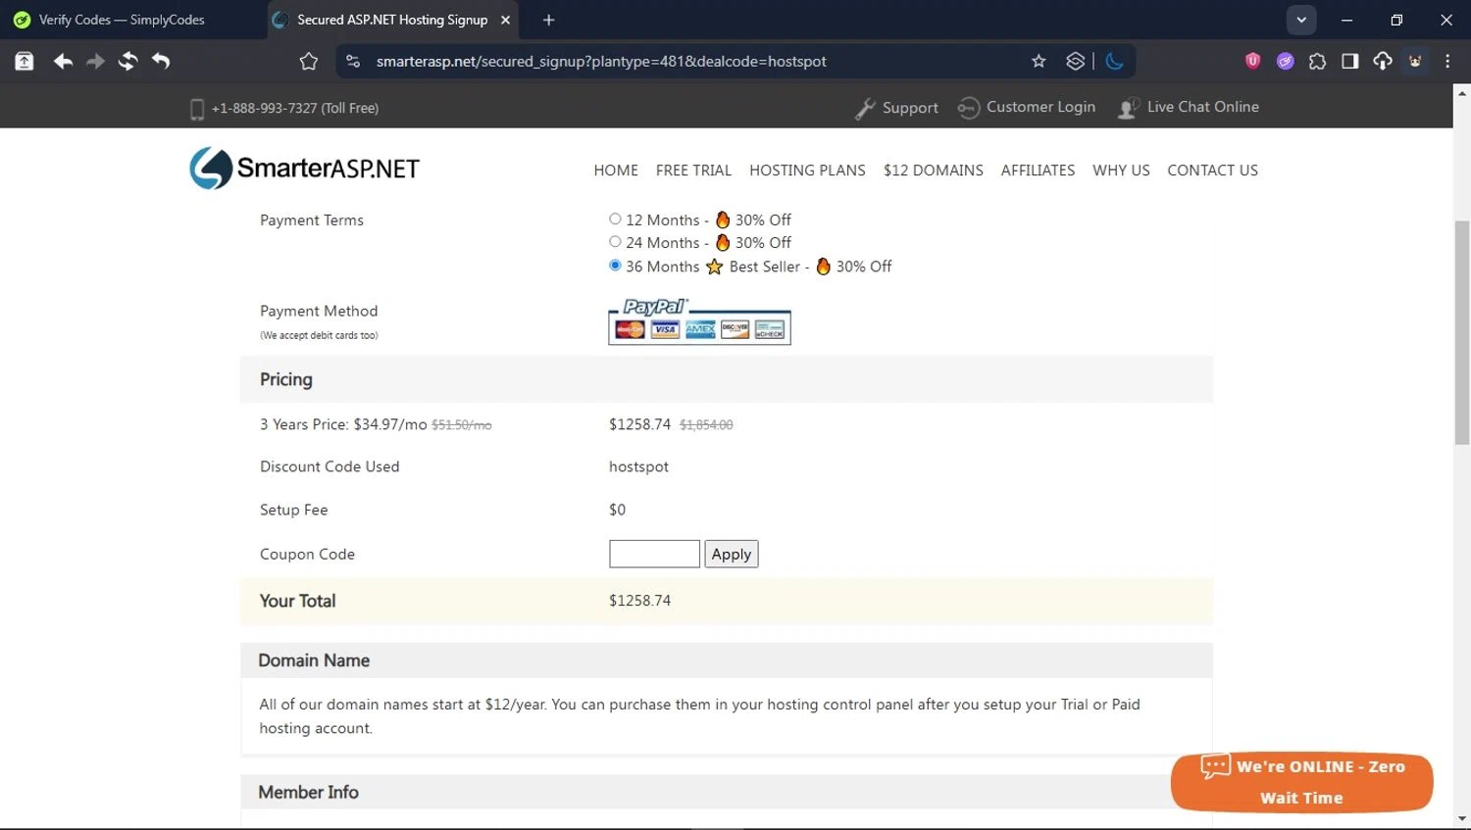Screen dimensions: 1471x830
Task: Click the Live Chat Online link
Action: 1203,107
